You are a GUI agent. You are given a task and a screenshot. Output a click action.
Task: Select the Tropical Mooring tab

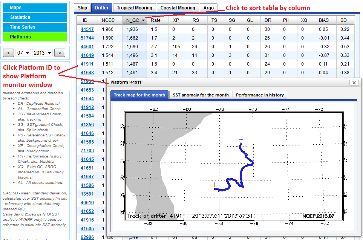point(135,8)
